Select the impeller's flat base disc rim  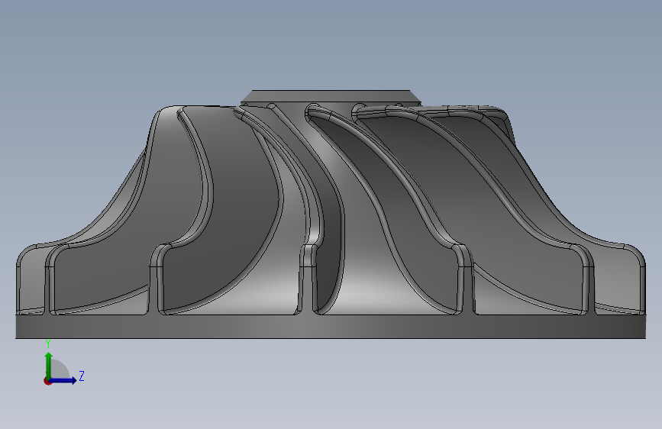coord(331,327)
